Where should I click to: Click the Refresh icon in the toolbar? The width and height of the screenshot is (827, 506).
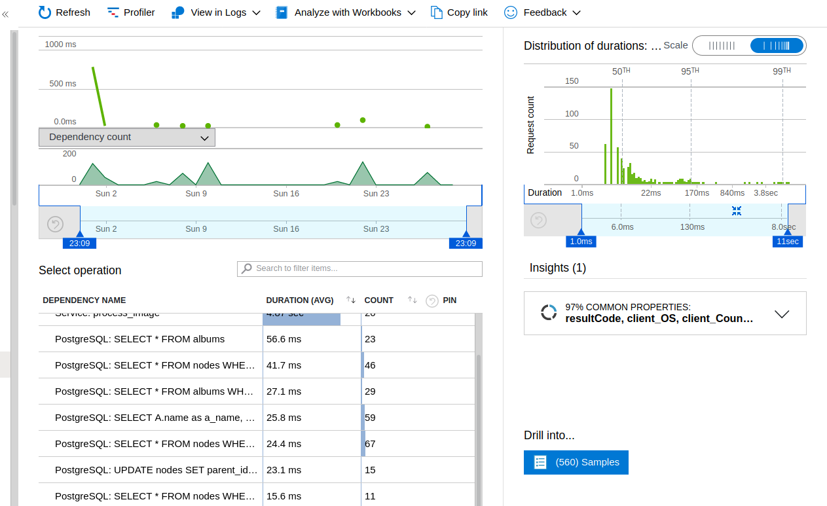(43, 12)
